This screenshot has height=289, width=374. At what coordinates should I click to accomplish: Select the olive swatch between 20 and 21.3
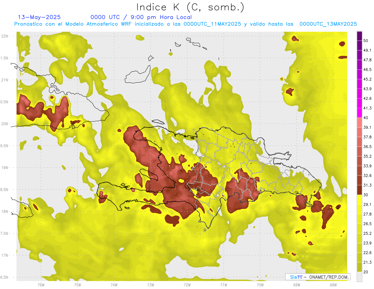[x=359, y=267]
